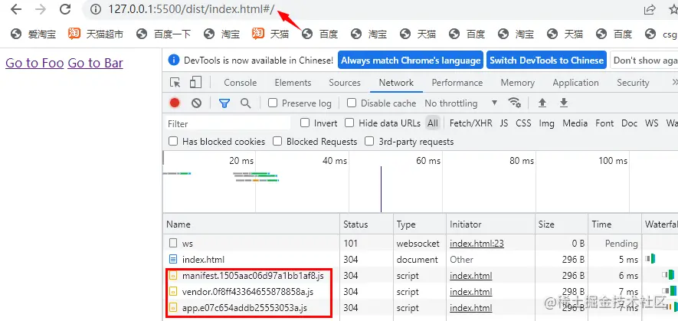Image resolution: width=678 pixels, height=321 pixels.
Task: Click the import HAR upload arrow
Action: coord(542,103)
